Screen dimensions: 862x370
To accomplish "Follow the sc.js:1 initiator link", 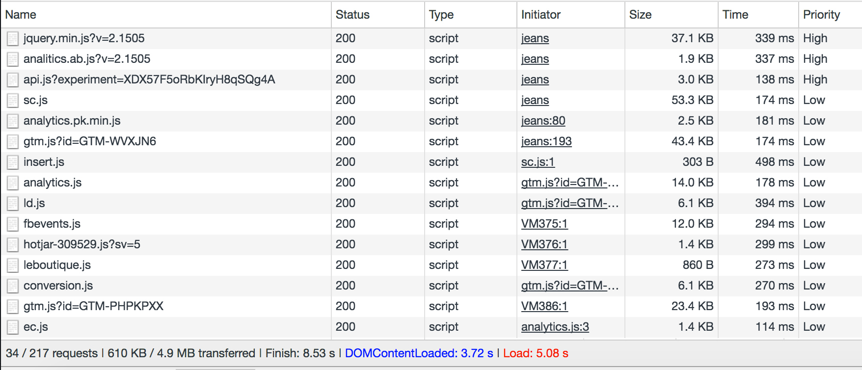I will [538, 162].
